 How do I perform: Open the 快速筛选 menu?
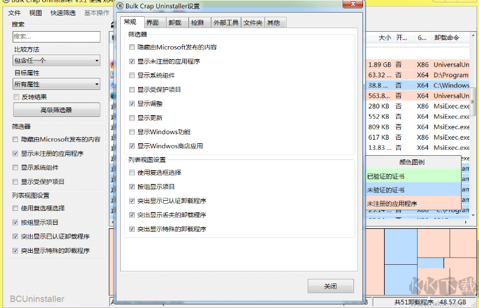point(63,13)
